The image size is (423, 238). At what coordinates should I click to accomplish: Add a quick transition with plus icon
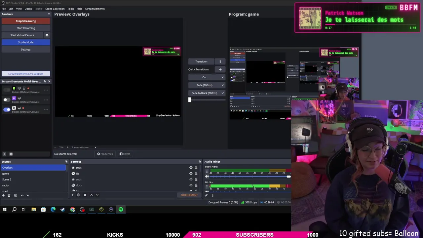pos(220,69)
